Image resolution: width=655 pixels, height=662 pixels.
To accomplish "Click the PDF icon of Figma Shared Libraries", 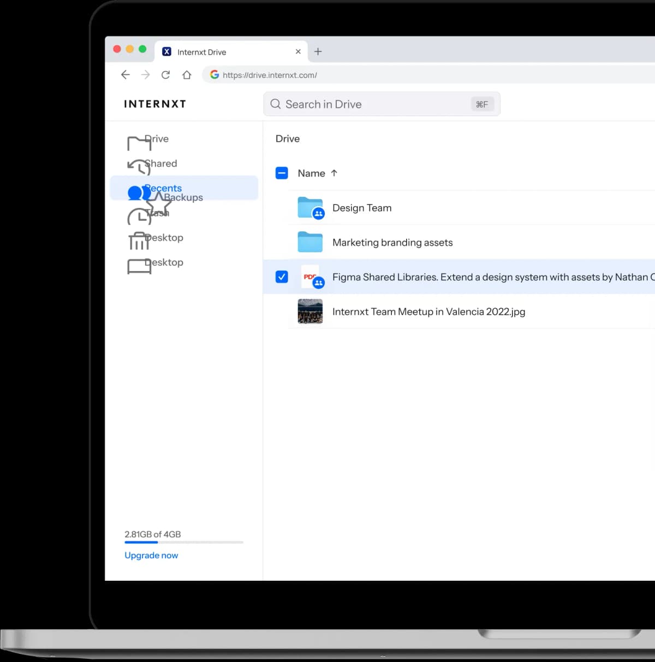I will [x=312, y=276].
